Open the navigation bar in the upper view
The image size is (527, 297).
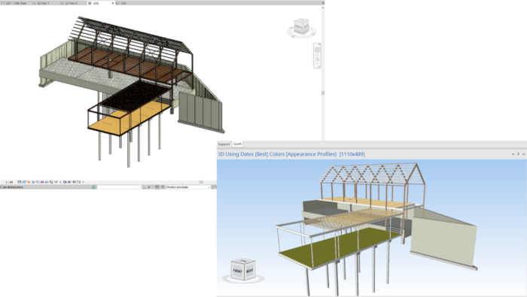tap(317, 56)
